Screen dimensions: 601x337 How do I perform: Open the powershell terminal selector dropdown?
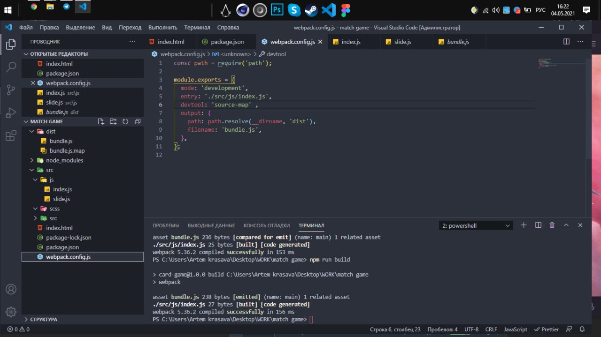[x=476, y=225]
